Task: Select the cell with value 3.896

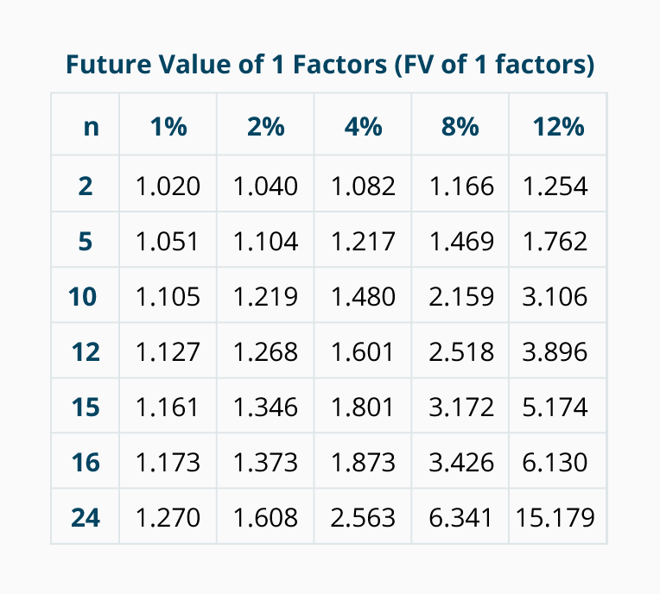Action: [x=555, y=351]
